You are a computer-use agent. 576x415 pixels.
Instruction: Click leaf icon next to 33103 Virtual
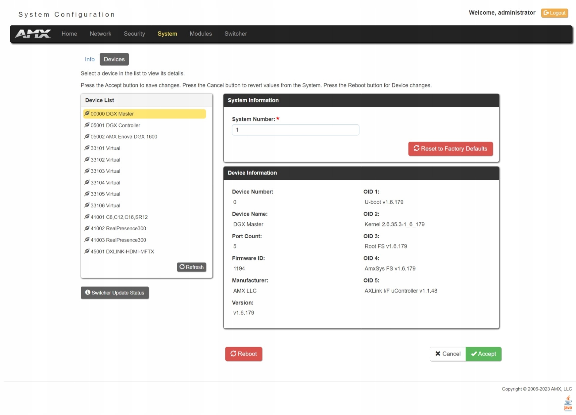87,170
